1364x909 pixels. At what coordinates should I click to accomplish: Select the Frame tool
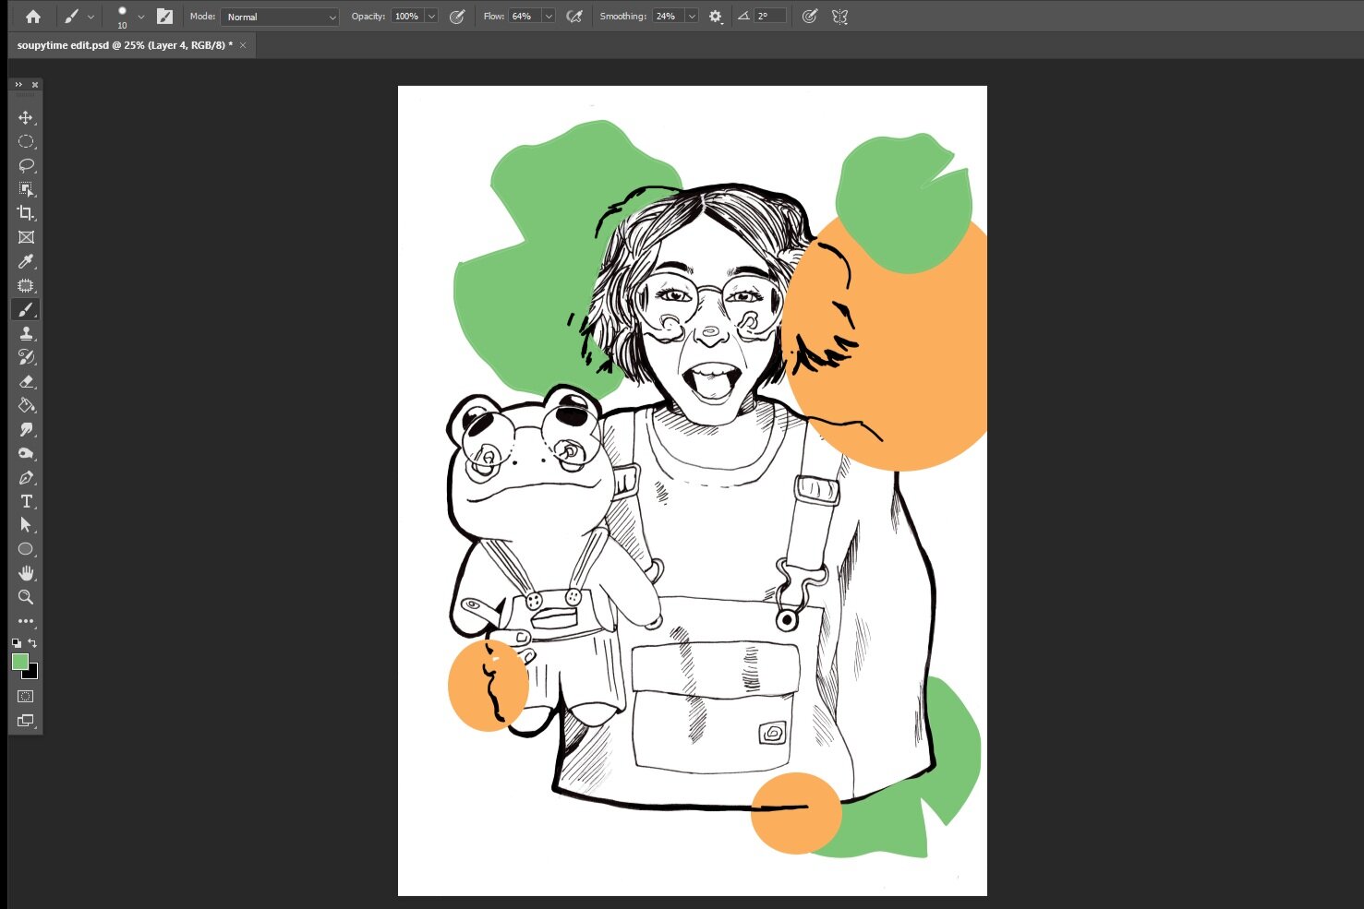26,237
